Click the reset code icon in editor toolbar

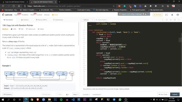tap(171, 20)
